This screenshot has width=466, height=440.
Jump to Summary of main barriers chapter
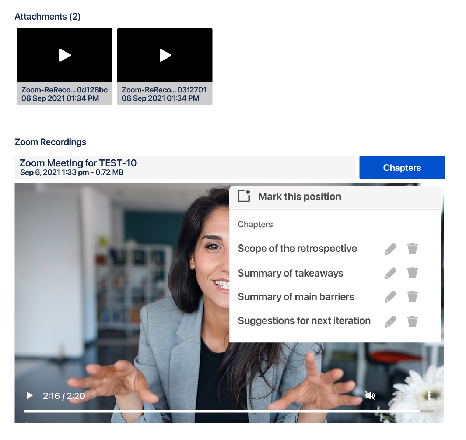[296, 296]
